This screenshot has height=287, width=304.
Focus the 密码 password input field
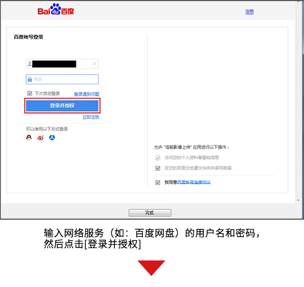(62, 79)
